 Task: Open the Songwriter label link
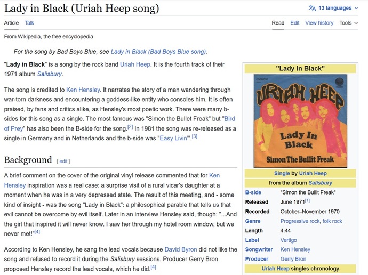[259, 249]
